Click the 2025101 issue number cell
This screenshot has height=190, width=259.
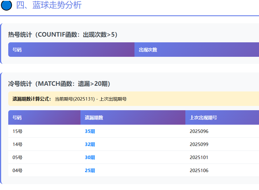(199, 157)
